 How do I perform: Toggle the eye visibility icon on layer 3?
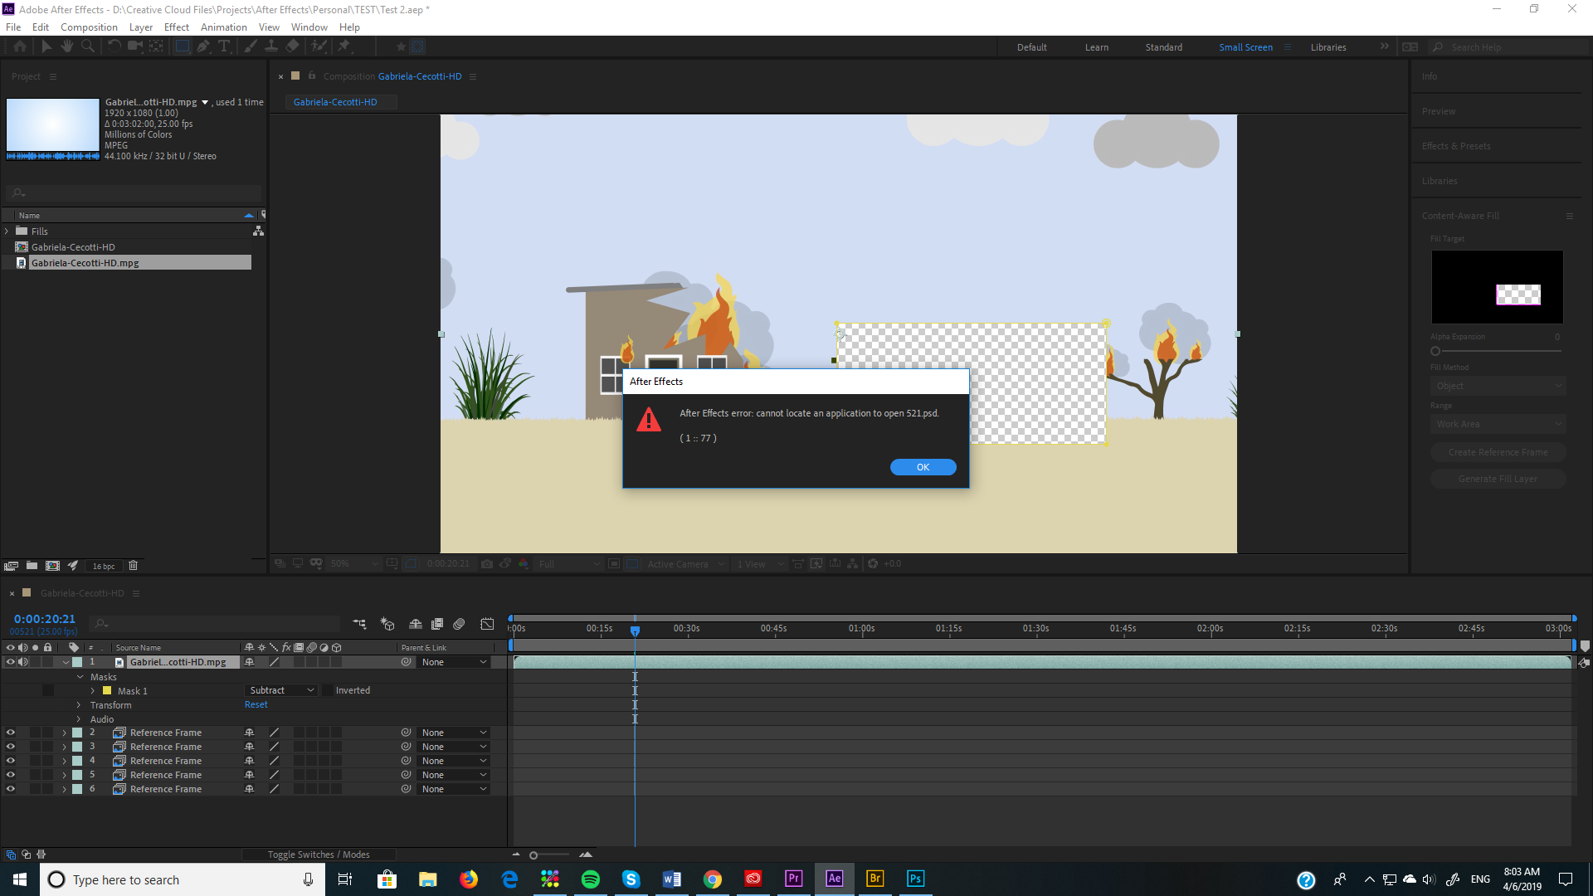click(10, 746)
